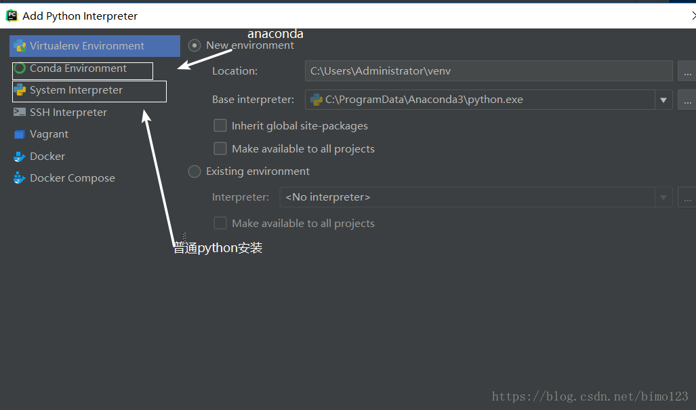Click python icon in Base interpreter field

pyautogui.click(x=316, y=100)
